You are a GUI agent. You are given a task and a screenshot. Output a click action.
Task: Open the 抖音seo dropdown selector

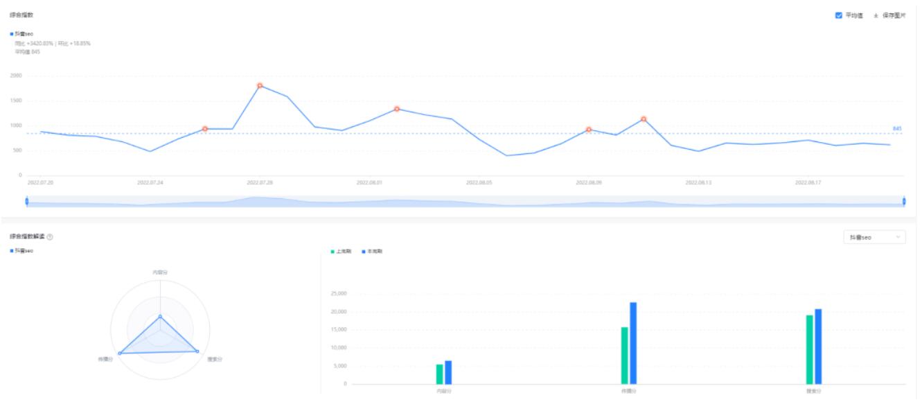click(x=874, y=238)
